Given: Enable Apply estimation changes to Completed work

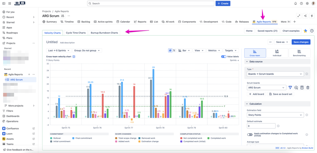Looking at the screenshot, I should tap(250, 135).
